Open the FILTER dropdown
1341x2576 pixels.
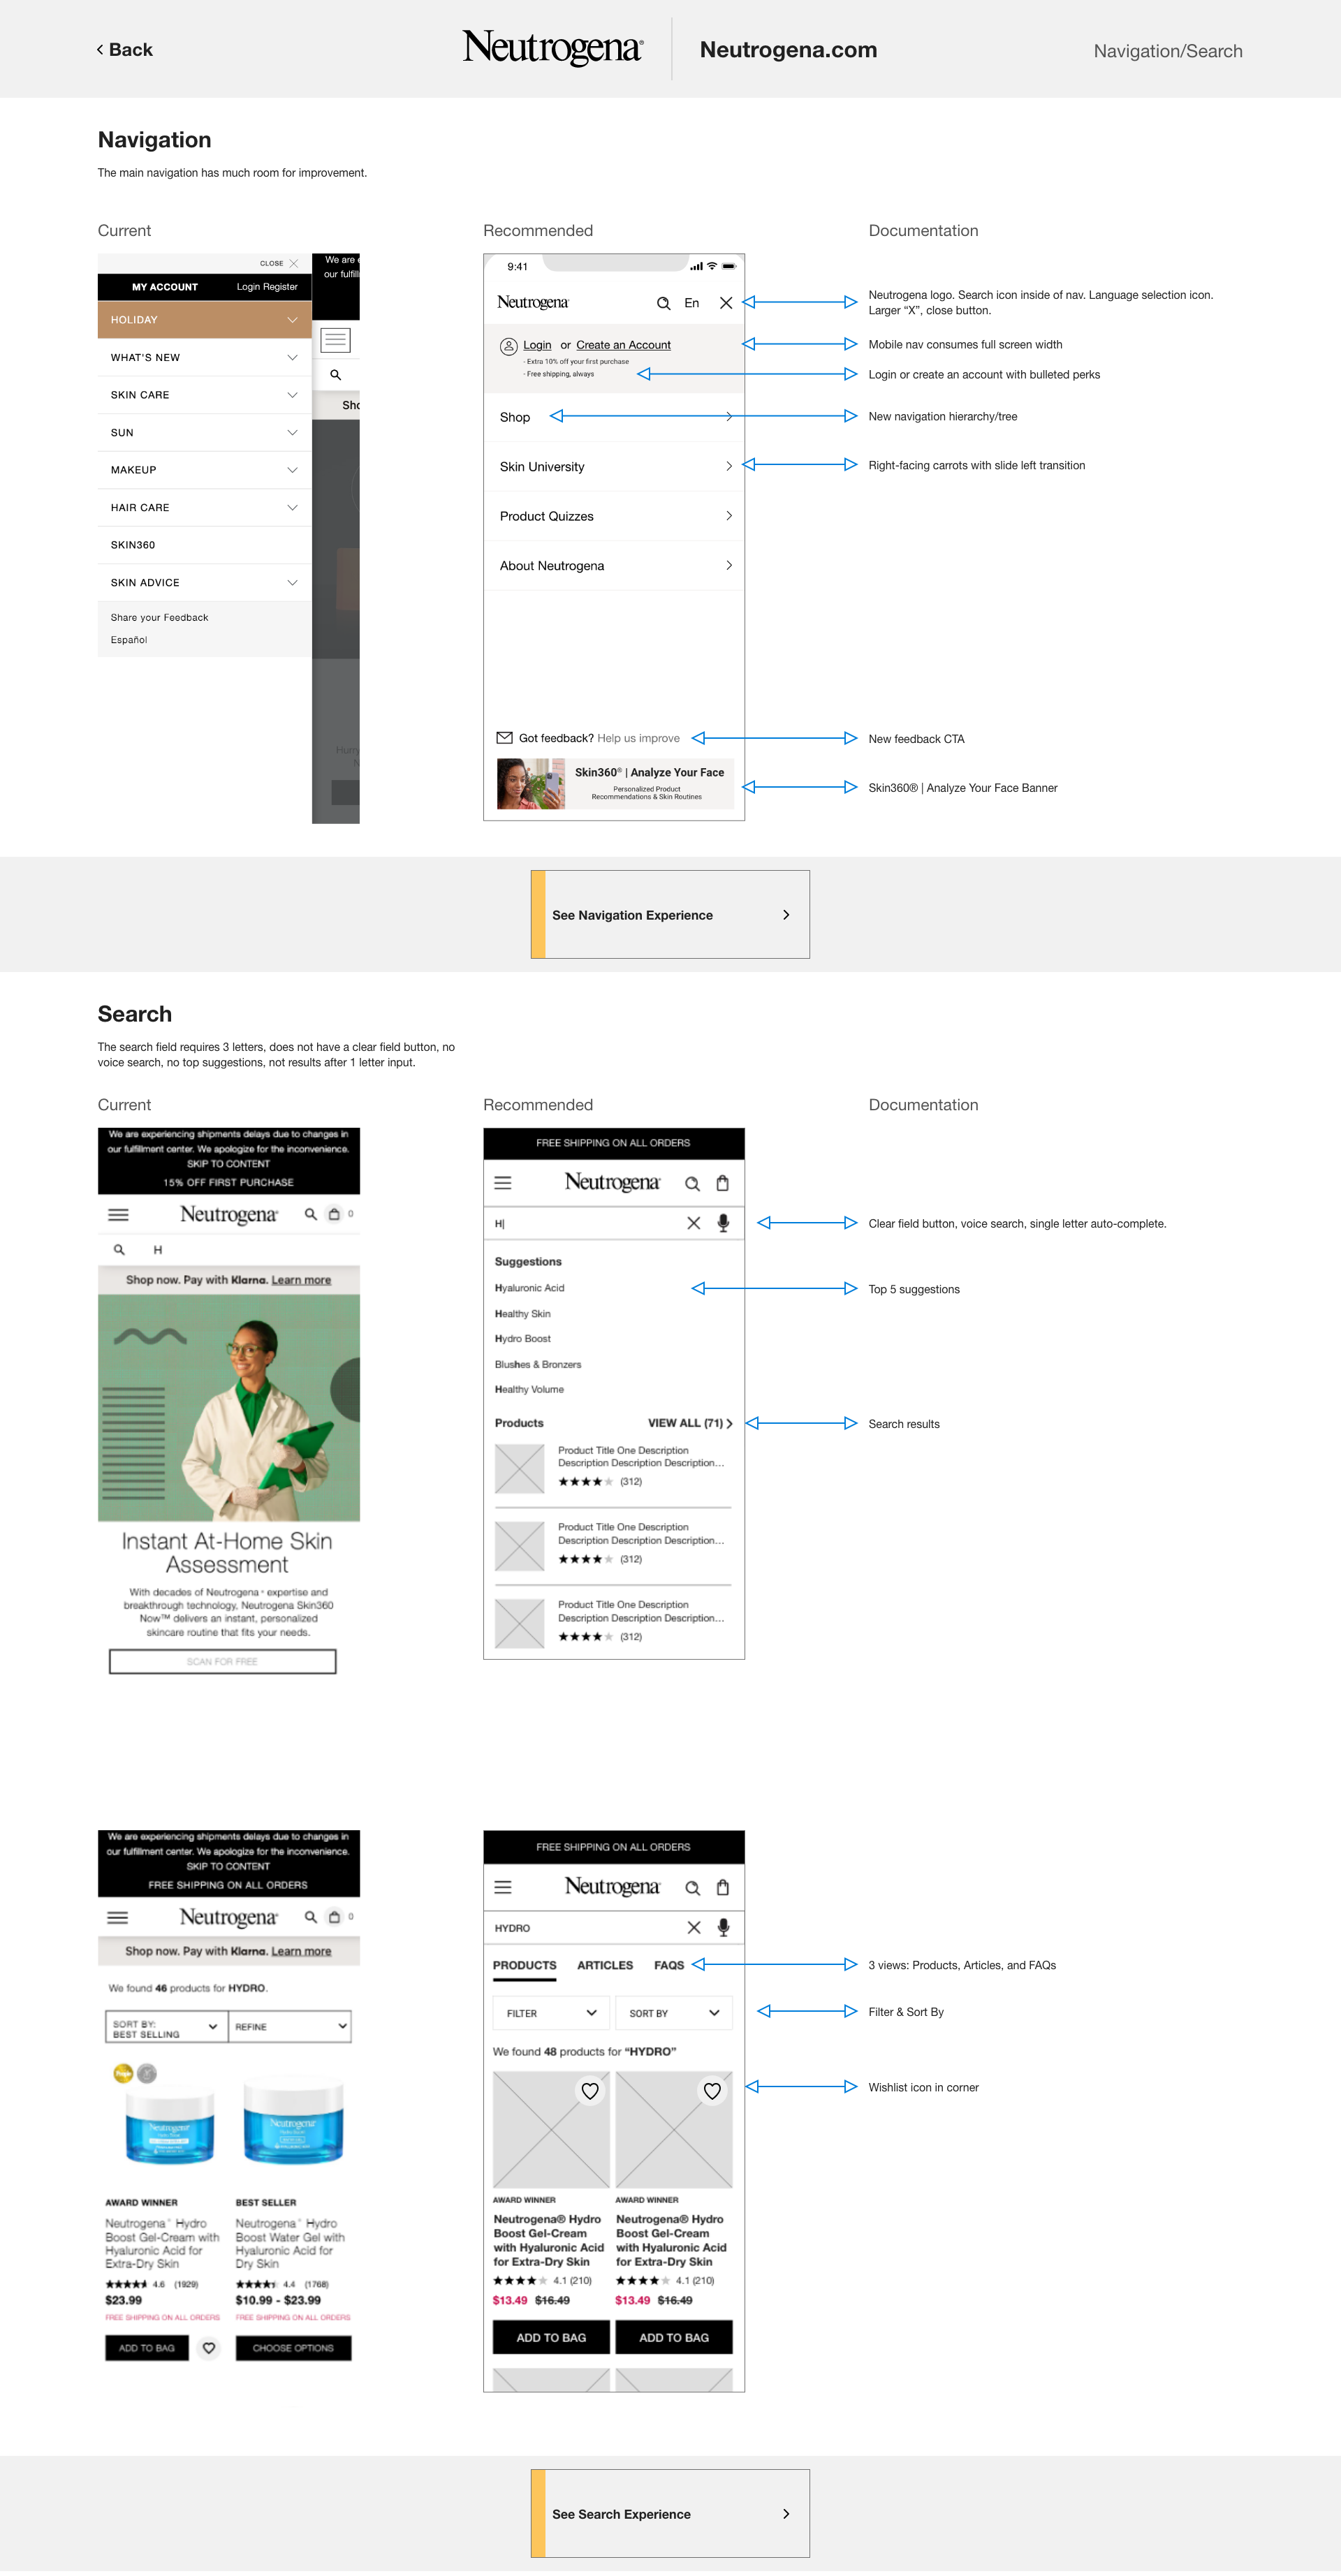coord(551,2013)
